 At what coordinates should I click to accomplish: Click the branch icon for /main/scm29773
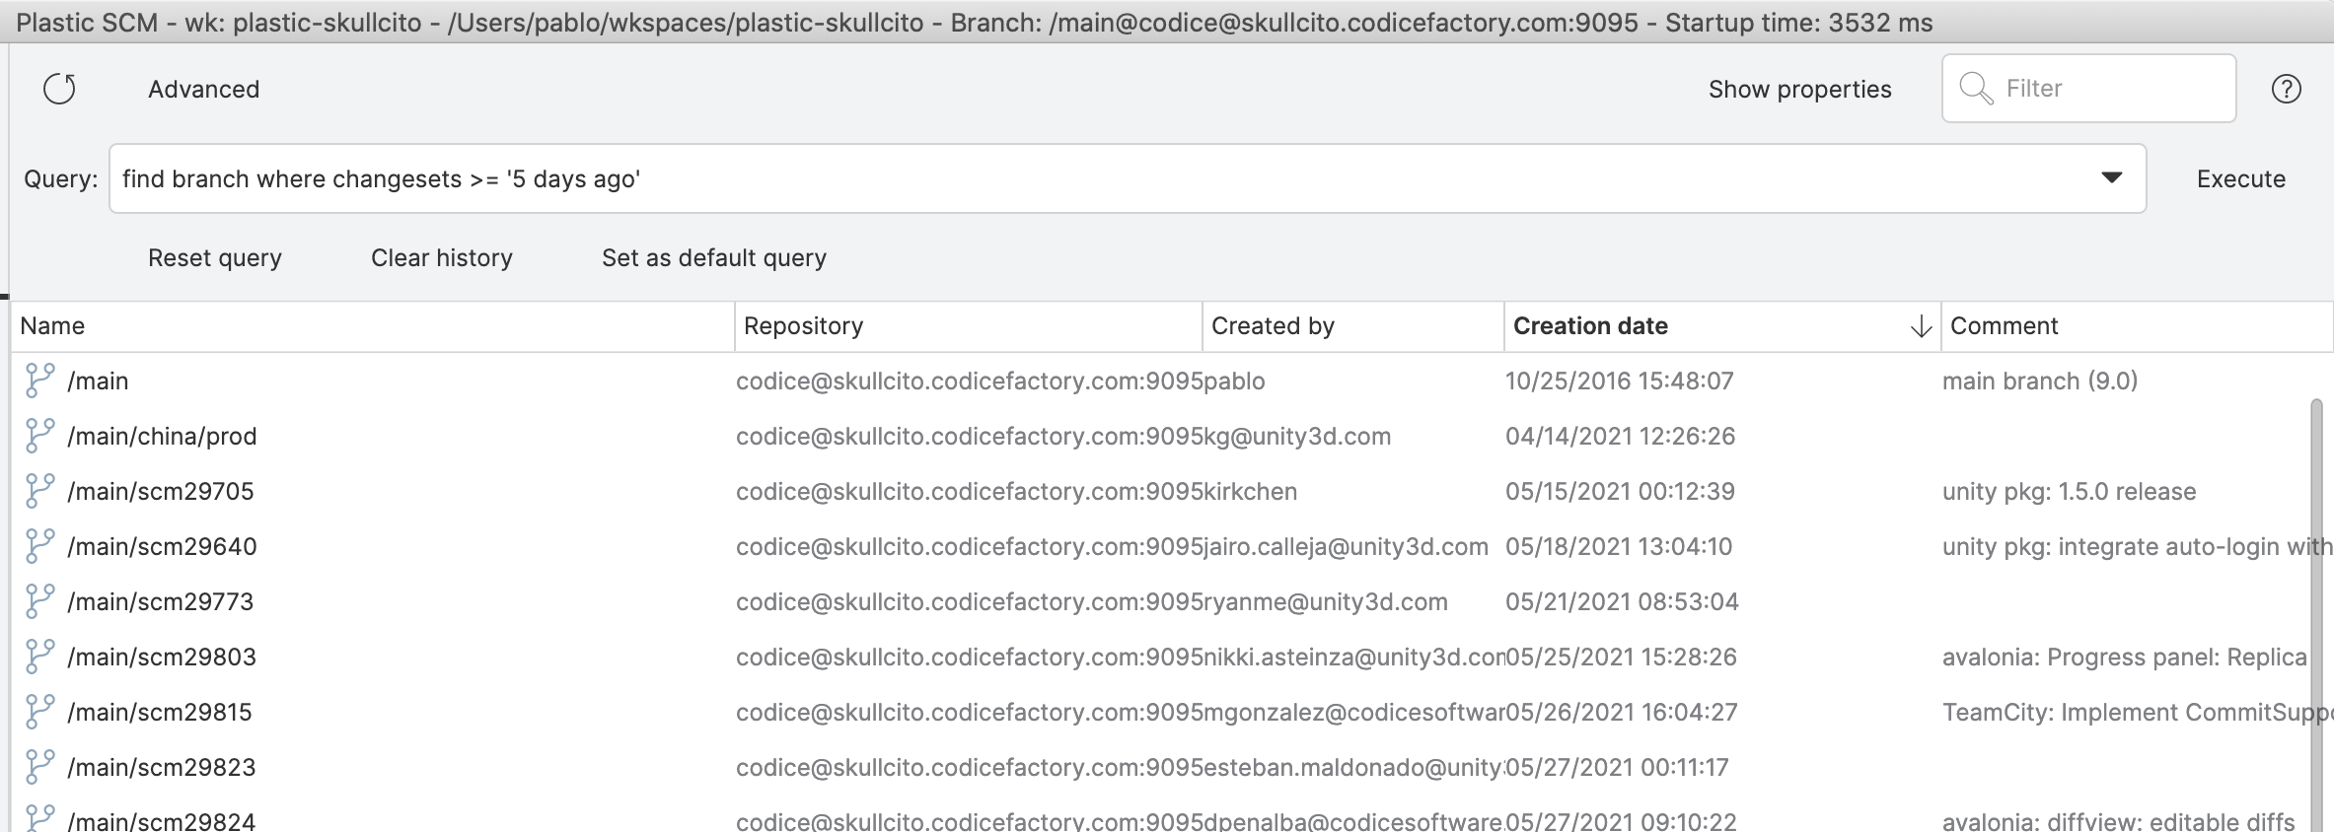tap(39, 601)
